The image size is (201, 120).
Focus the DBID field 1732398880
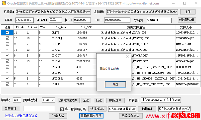point(24,20)
